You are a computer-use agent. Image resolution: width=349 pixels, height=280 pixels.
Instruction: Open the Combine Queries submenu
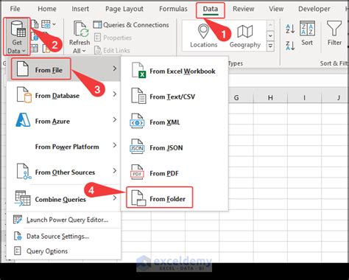[64, 198]
